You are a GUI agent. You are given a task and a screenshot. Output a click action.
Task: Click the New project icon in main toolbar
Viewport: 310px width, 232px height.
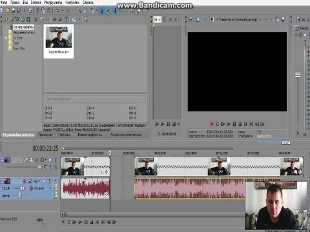(2, 10)
